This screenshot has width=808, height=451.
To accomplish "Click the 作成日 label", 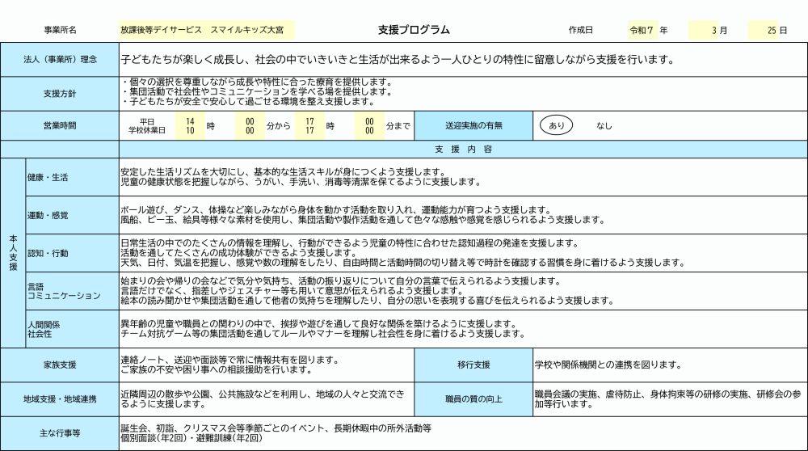I will point(581,31).
